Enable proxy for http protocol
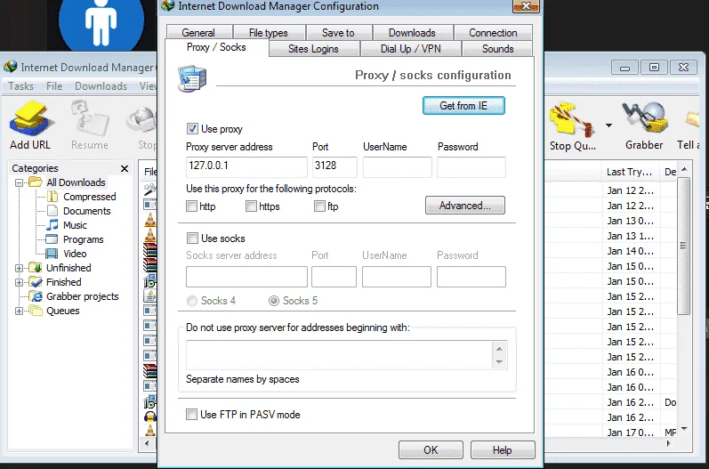Image resolution: width=709 pixels, height=469 pixels. tap(192, 206)
